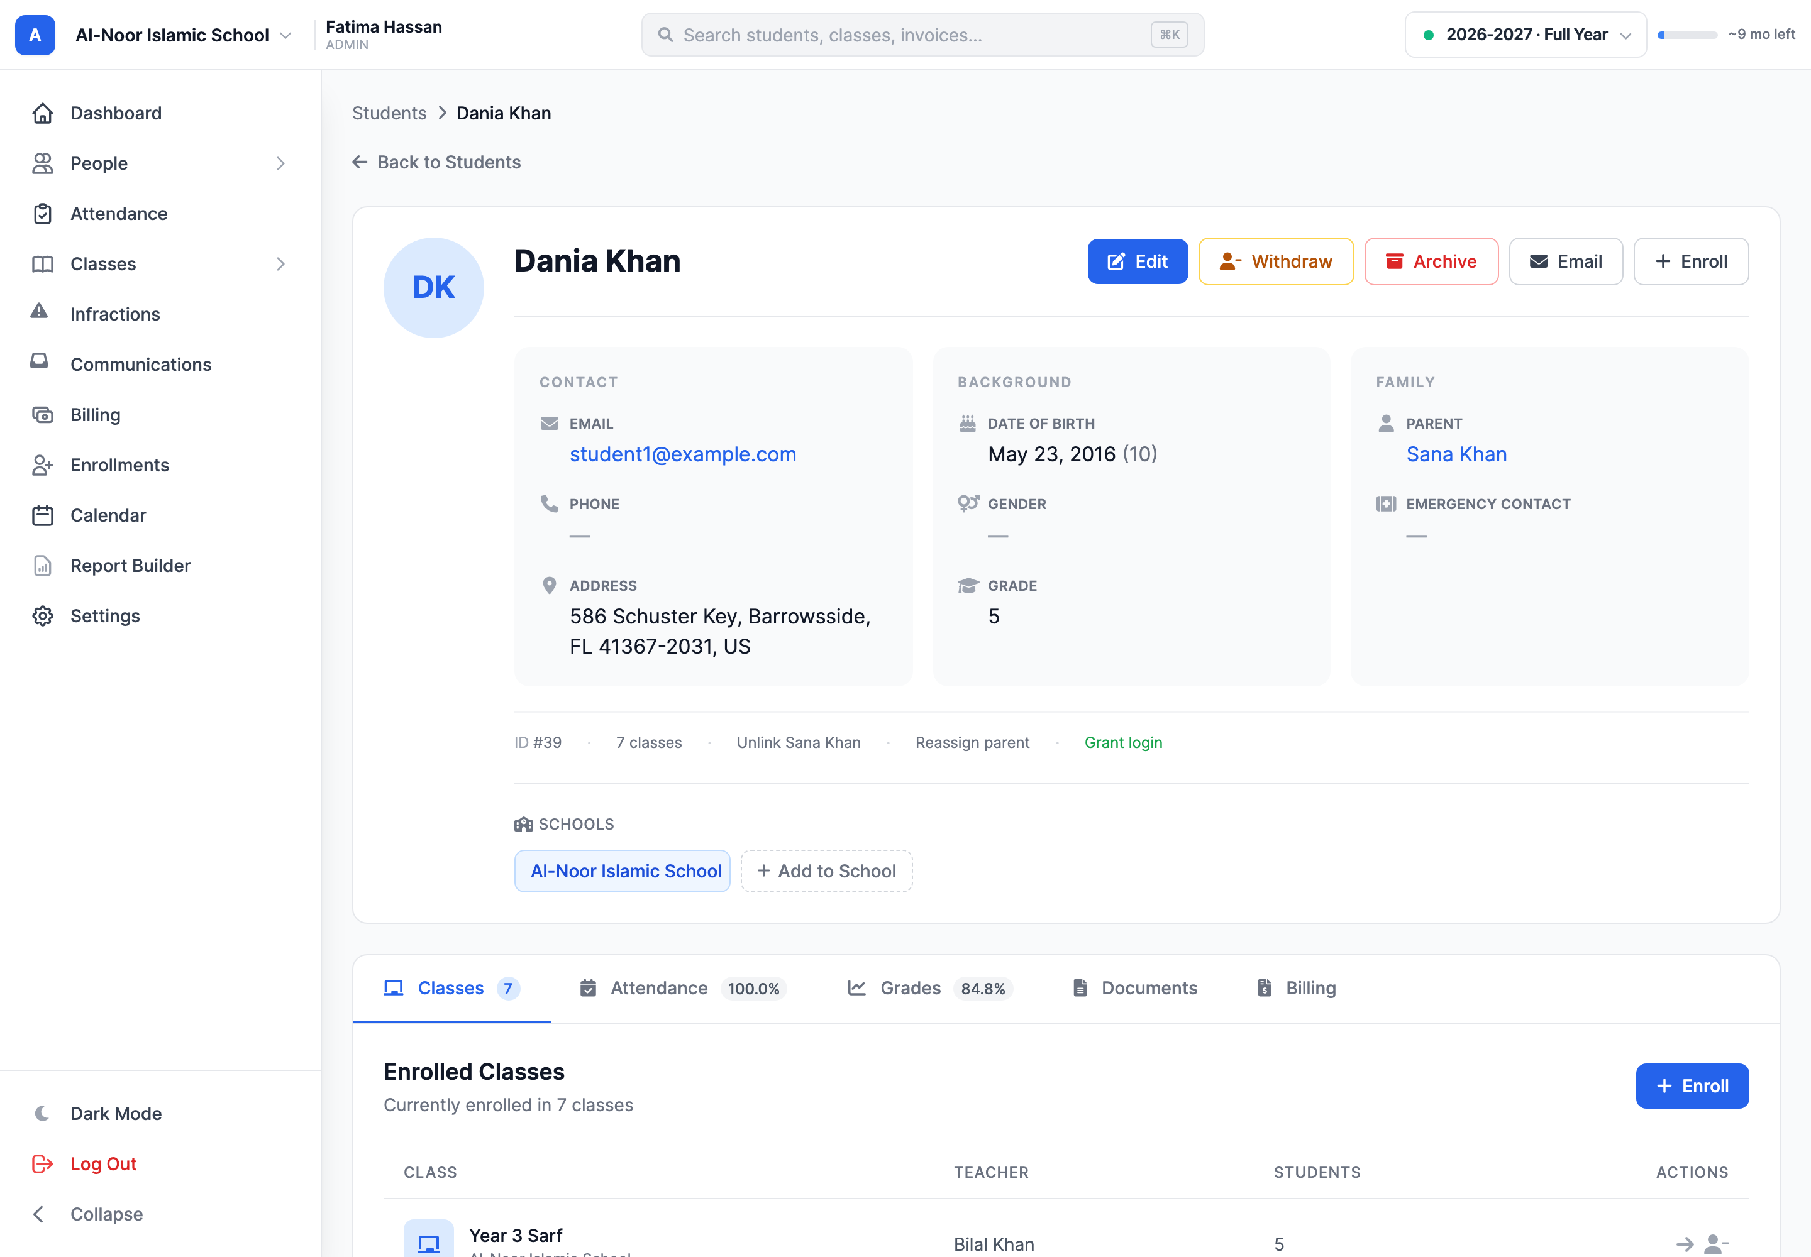Open parent Sana Khan link
Viewport: 1811px width, 1257px height.
[1456, 454]
